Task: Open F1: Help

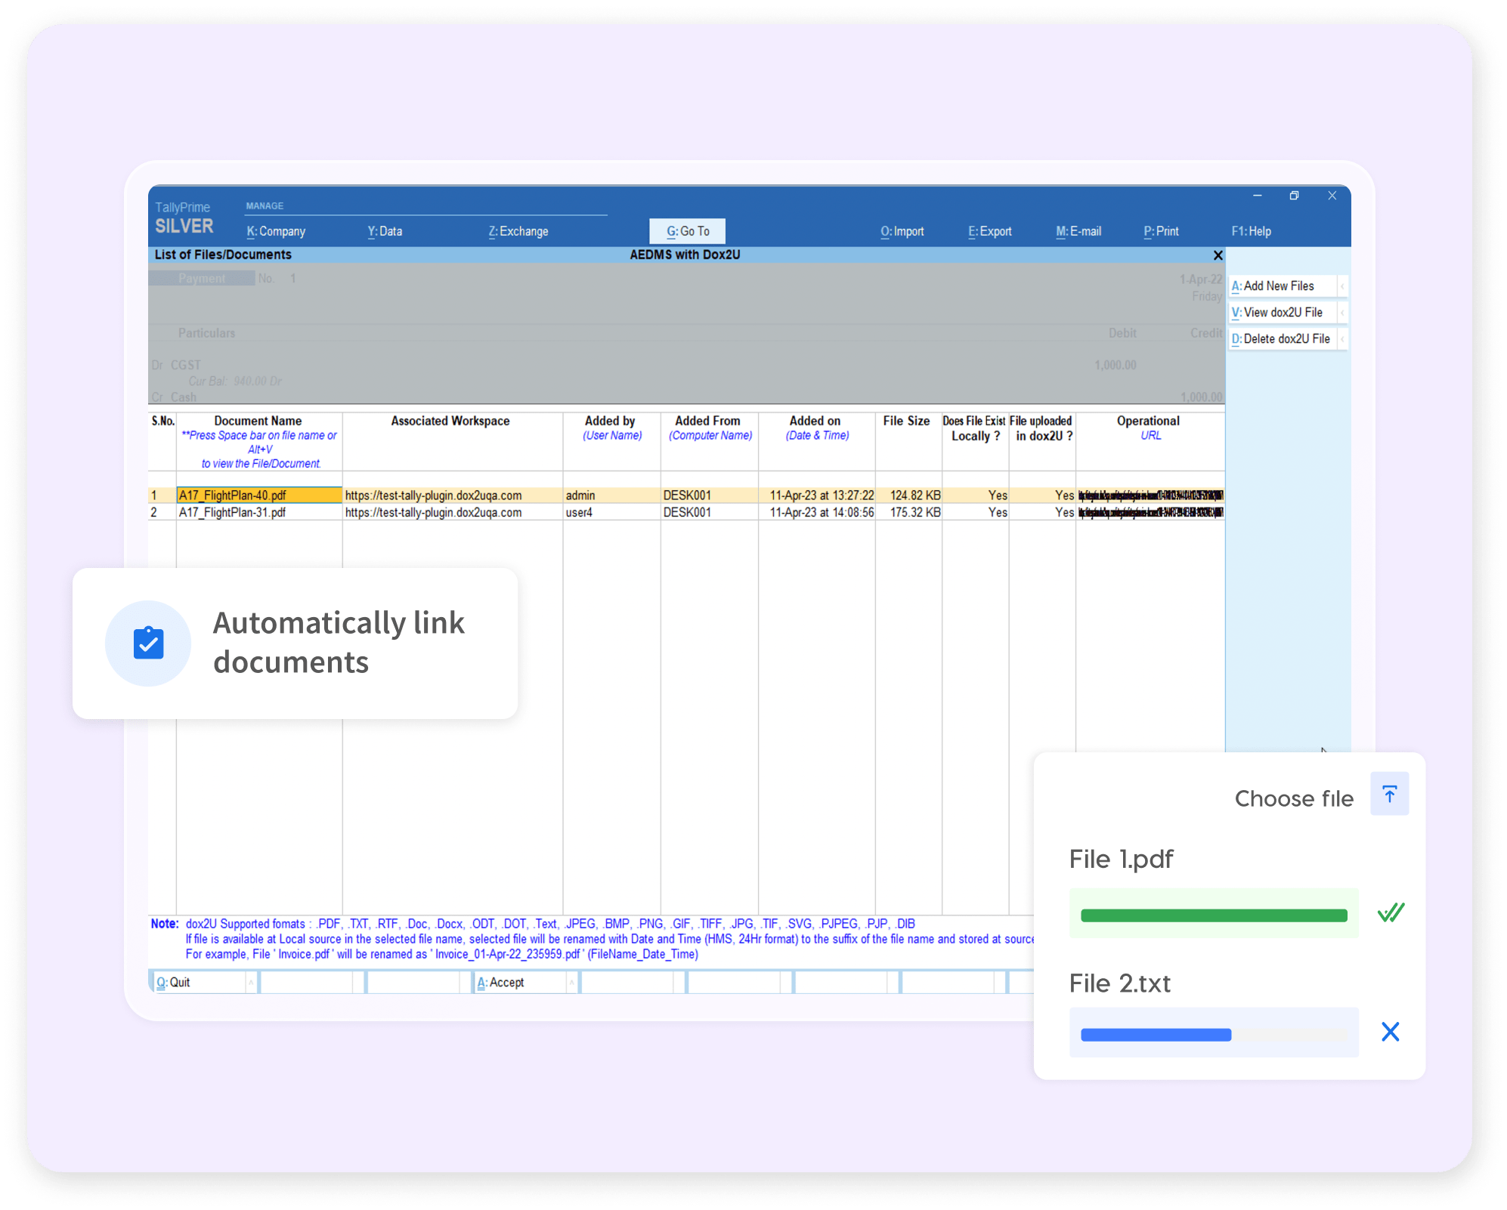Action: point(1252,231)
